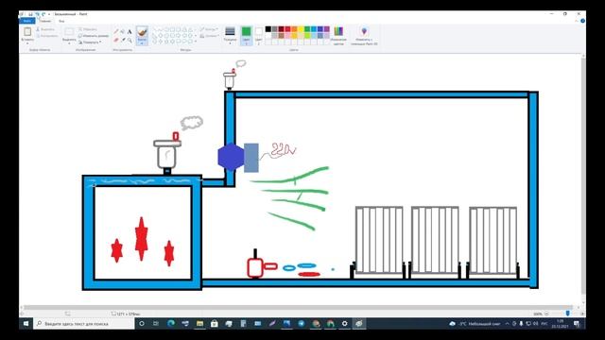The height and width of the screenshot is (340, 605).
Task: Pick the black swatch in palette
Action: point(268,29)
